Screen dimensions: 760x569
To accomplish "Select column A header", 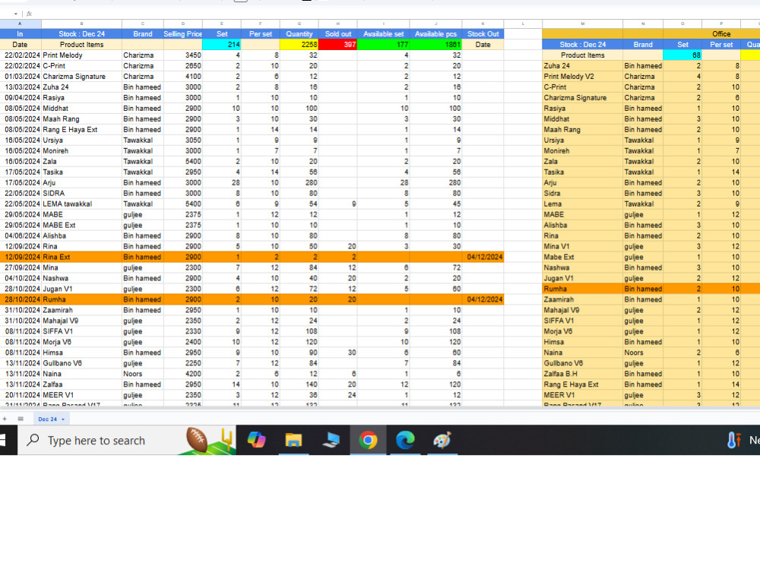I will click(21, 24).
